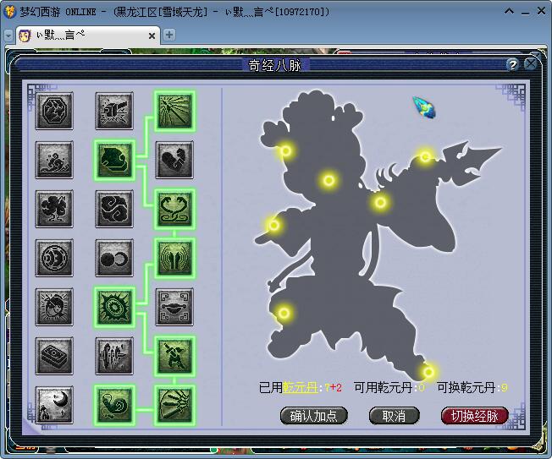Click the game logo icon in title bar
The width and height of the screenshot is (552, 459).
(9, 12)
